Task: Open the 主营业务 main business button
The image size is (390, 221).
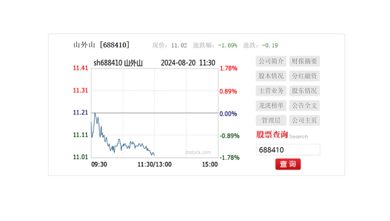Action: tap(271, 91)
